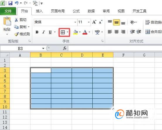
Task: Click the Paste clipboard icon
Action: click(7, 21)
